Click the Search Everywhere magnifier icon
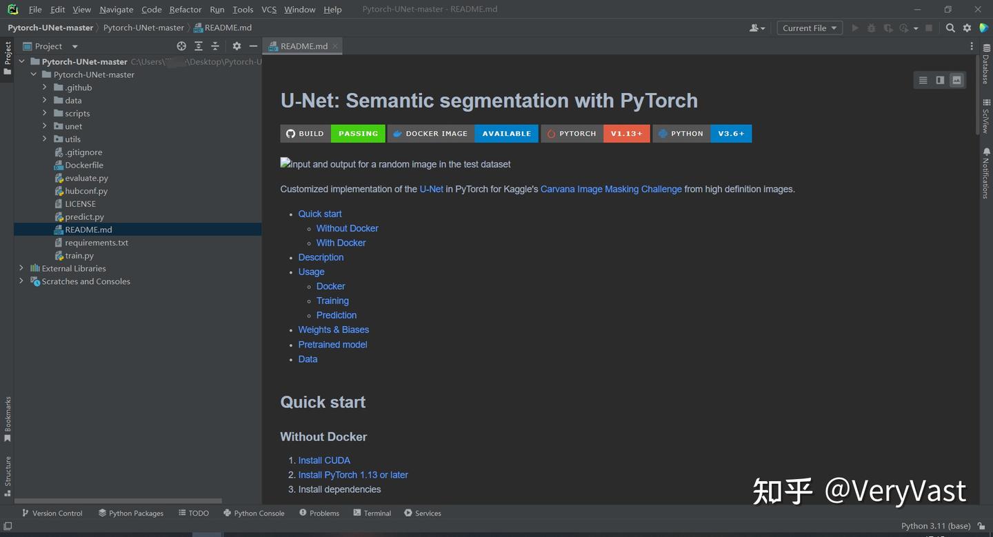Screen dimensions: 993x537 (x=950, y=28)
